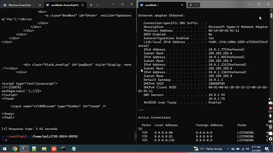Switch to the Windows PowerShell tab
This screenshot has width=273, height=153.
[19, 5]
